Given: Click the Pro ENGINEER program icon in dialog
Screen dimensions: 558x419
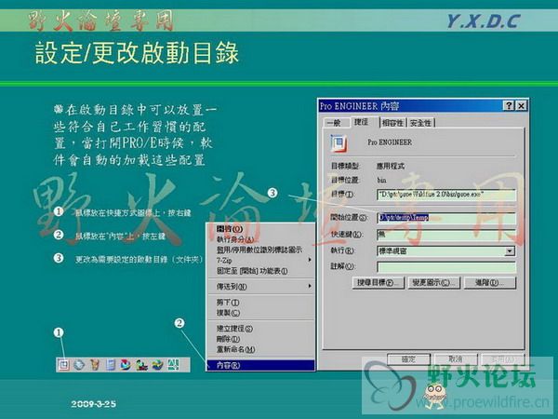Looking at the screenshot, I should [x=339, y=143].
